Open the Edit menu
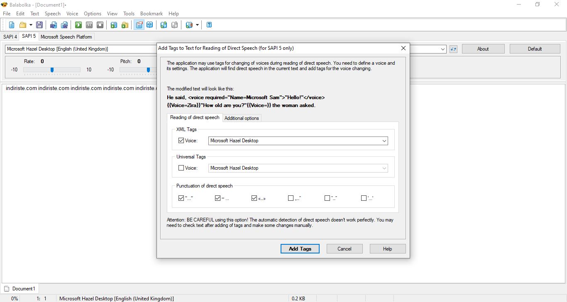Image resolution: width=567 pixels, height=302 pixels. 20,14
